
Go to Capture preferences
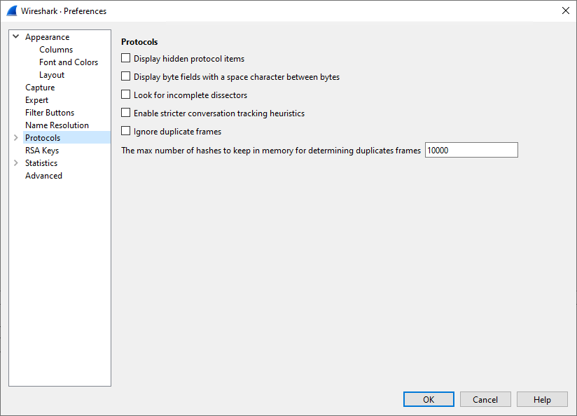coord(40,88)
